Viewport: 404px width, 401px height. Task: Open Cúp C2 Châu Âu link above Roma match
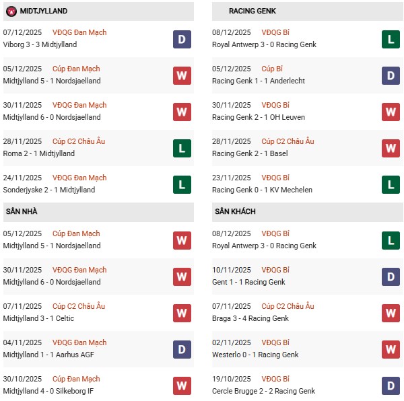[x=78, y=141]
